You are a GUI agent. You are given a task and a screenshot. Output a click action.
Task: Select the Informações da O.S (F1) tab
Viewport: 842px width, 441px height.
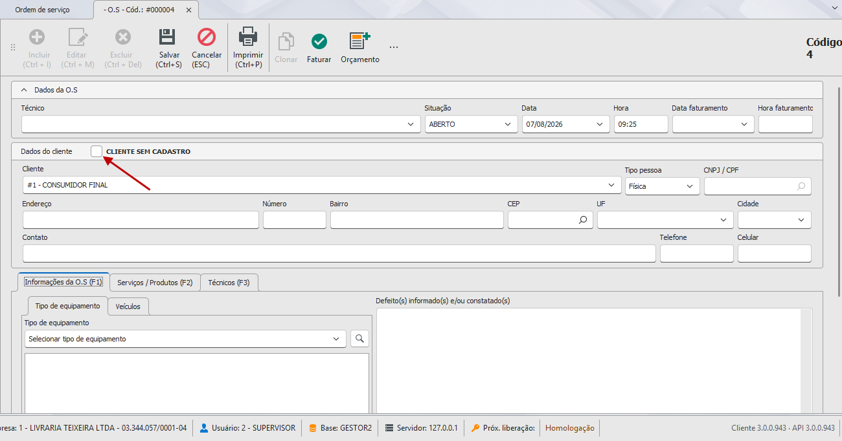point(63,282)
